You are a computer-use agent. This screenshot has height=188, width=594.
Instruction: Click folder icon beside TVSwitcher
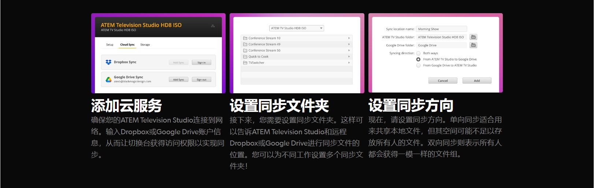245,63
